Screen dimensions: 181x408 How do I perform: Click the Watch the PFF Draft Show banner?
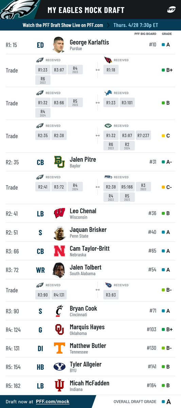coord(90,25)
